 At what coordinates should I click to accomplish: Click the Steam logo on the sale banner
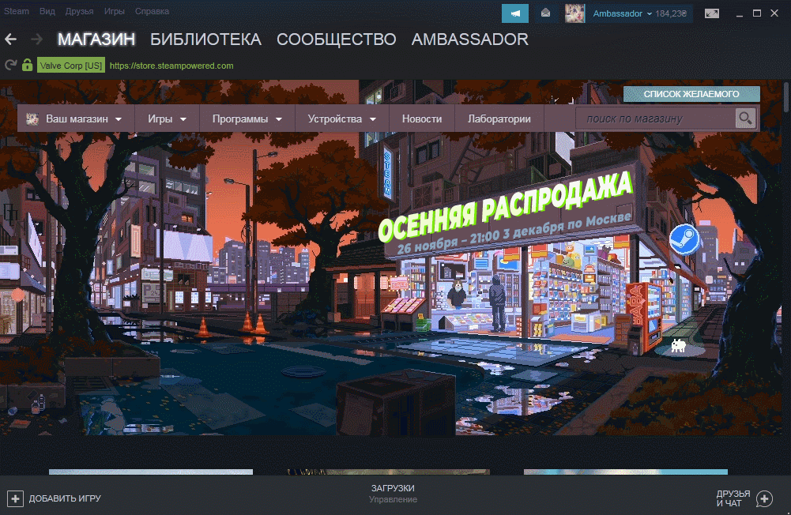tap(684, 239)
